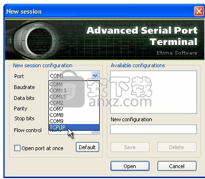The height and width of the screenshot is (179, 205).
Task: Click the Flow control label
Action: tap(28, 130)
